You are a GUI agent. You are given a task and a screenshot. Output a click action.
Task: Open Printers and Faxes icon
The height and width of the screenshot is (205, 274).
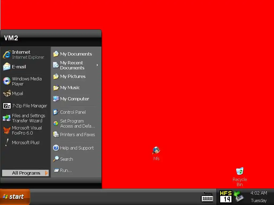[x=56, y=135]
